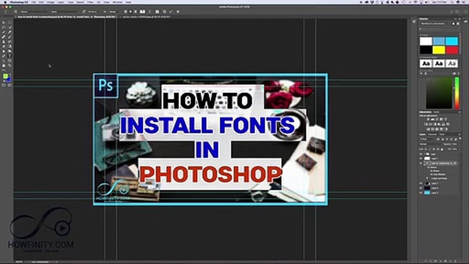Switch to the Paths tab
The height and width of the screenshot is (264, 469).
pyautogui.click(x=441, y=135)
